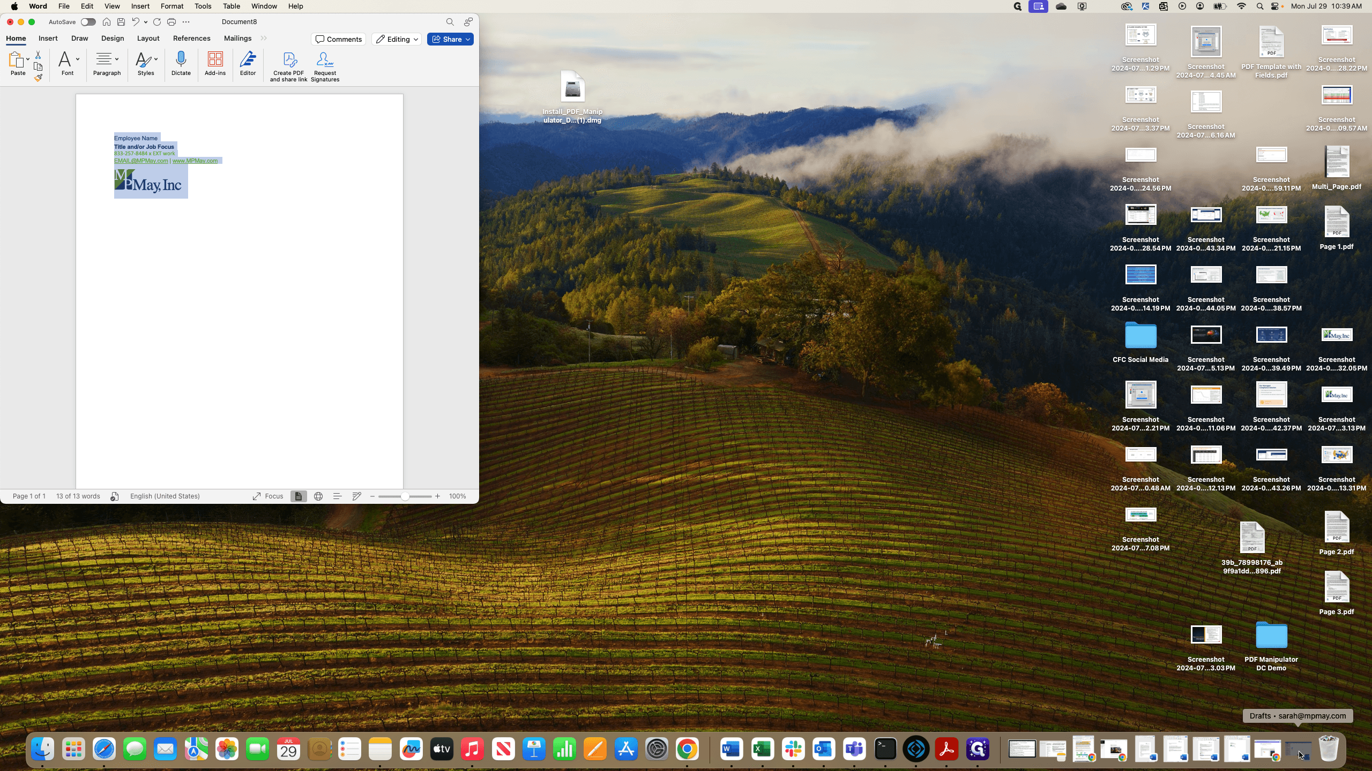Click the Redo icon
This screenshot has height=771, width=1372.
point(157,22)
